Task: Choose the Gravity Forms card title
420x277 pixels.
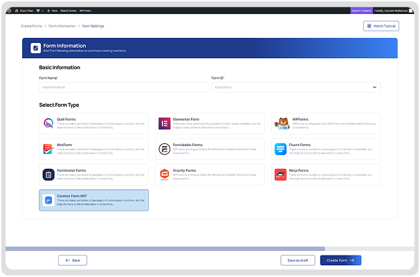Action: [x=184, y=170]
